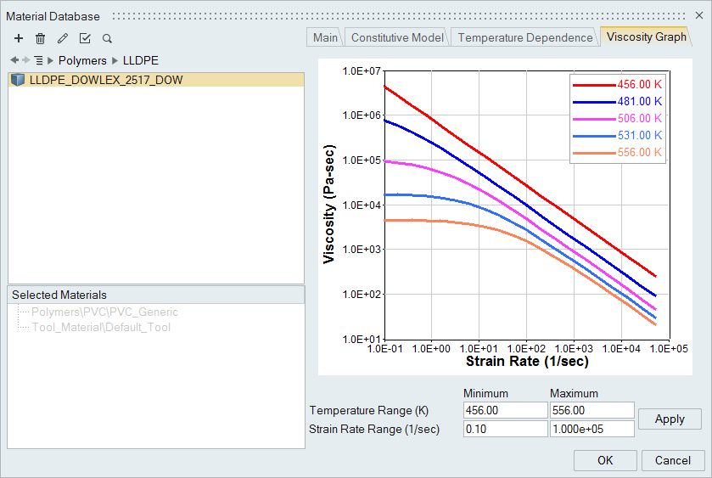
Task: Switch to the Constitutive Model tab
Action: point(396,37)
